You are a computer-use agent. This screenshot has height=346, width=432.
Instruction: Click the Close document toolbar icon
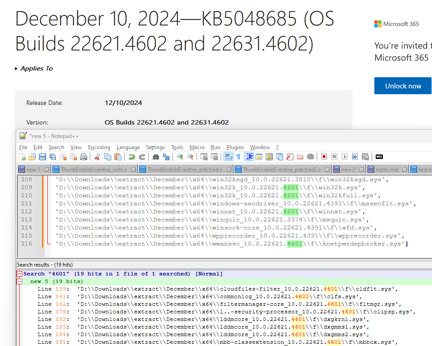point(63,157)
